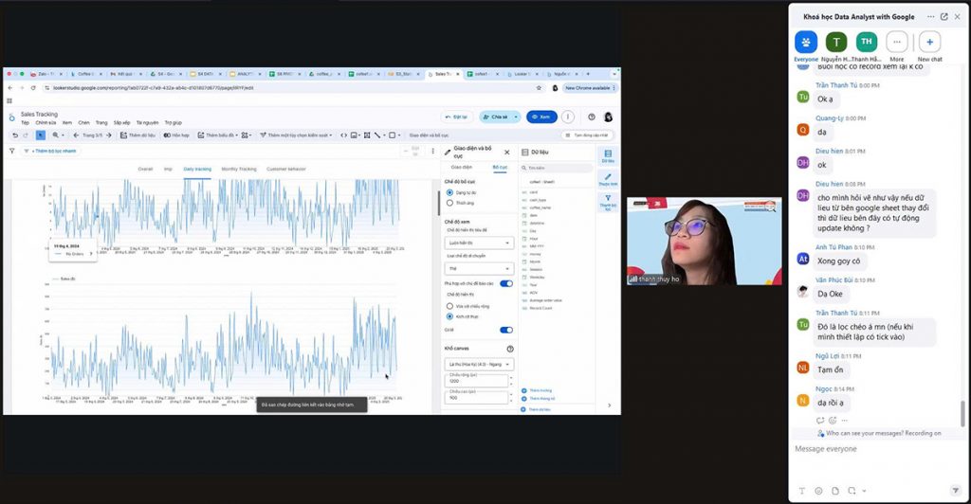Click the redo arrow in Looker toolbar

click(26, 135)
